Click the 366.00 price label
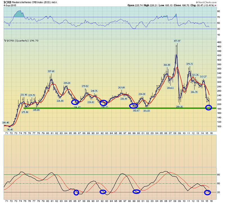225x203 pixels. (x=167, y=65)
